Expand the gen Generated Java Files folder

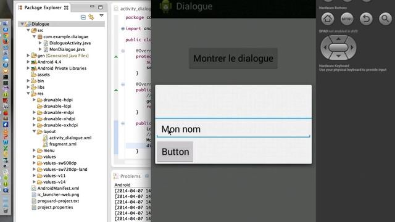tap(28, 55)
